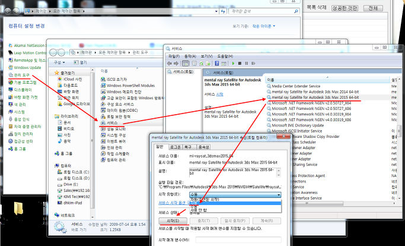405x246 pixels.
Task: Click the blue Help icon in the Services toolbar
Action: (217, 64)
